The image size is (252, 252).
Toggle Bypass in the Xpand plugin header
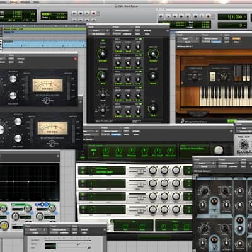click(135, 131)
